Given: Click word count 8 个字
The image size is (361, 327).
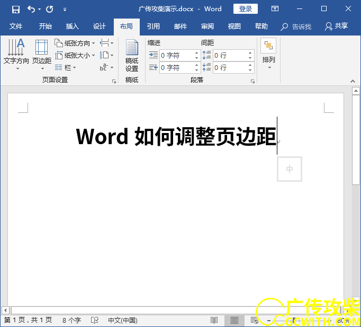Looking at the screenshot, I should tap(71, 320).
